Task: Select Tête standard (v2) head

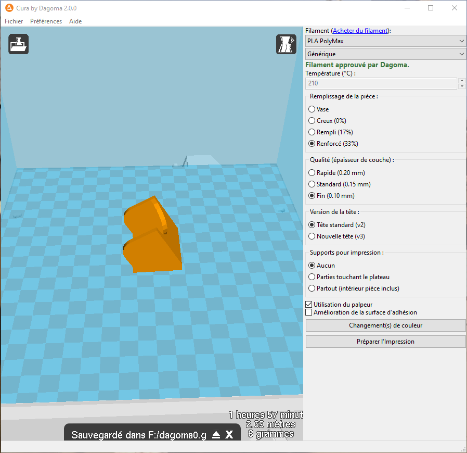Action: point(337,224)
